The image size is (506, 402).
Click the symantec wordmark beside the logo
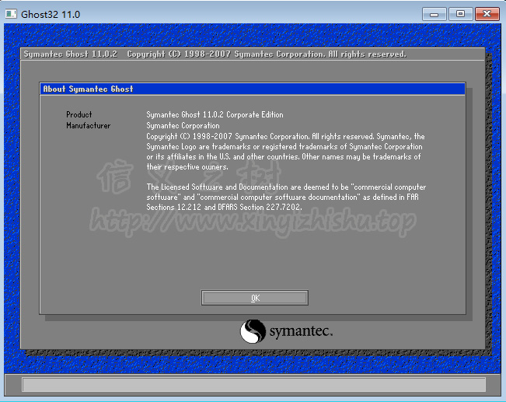pyautogui.click(x=301, y=333)
